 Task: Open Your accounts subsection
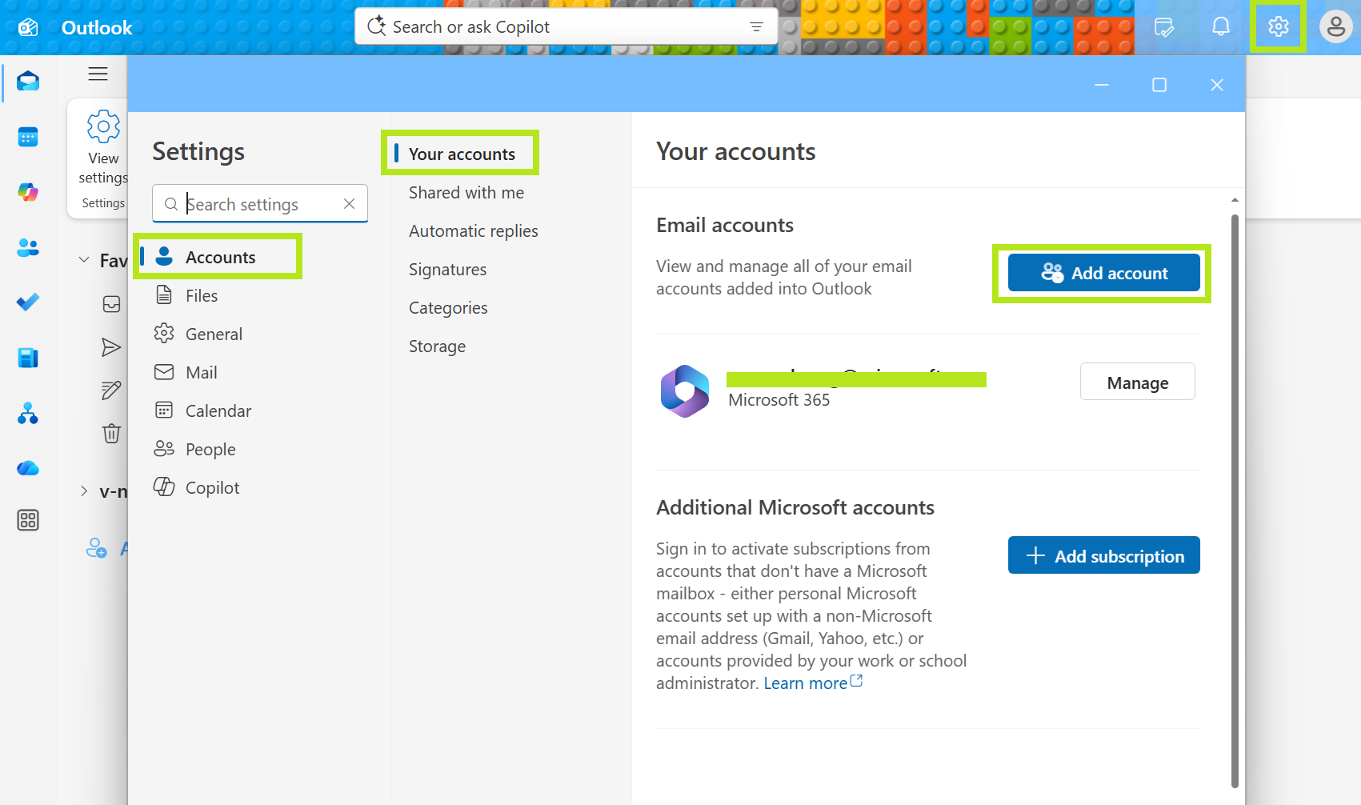click(461, 154)
